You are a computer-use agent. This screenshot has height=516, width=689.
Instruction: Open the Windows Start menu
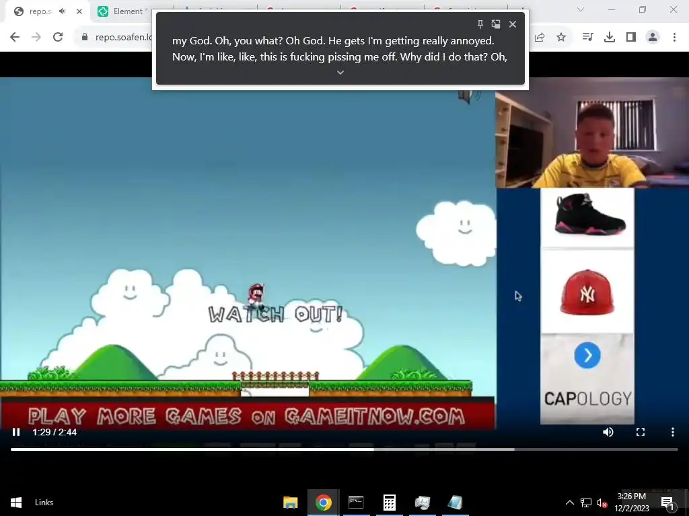point(16,503)
